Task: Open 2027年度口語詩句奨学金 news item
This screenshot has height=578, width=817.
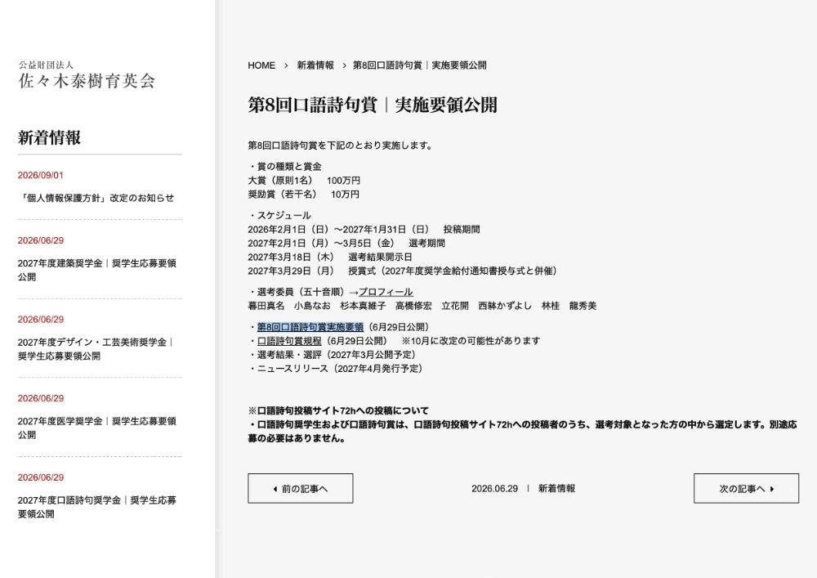Action: (97, 507)
